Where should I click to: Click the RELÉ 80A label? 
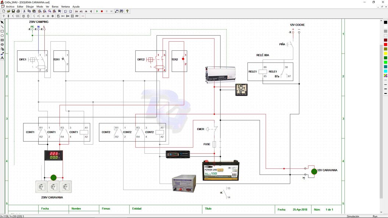click(263, 55)
